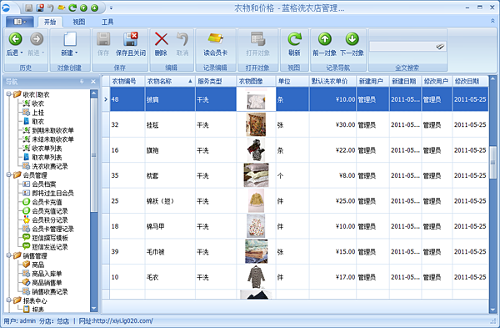Select the 棉袄（短） row name cell
Image resolution: width=500 pixels, height=328 pixels.
point(170,201)
